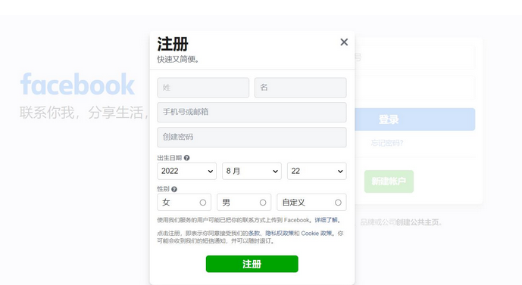Click the 新建帐户 button in background

[389, 181]
